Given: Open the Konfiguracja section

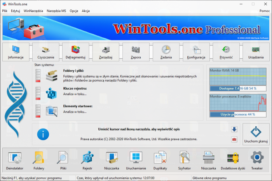Looking at the screenshot, I should [196, 52].
